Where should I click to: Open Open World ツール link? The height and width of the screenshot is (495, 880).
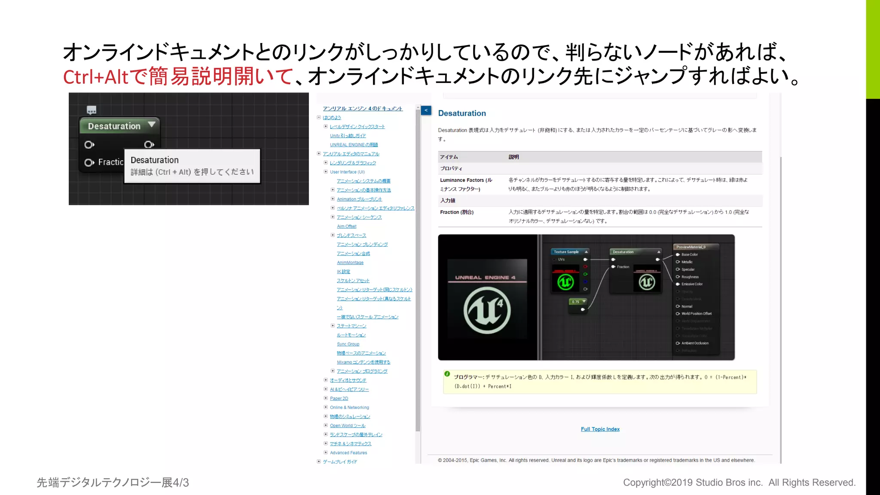pos(348,426)
